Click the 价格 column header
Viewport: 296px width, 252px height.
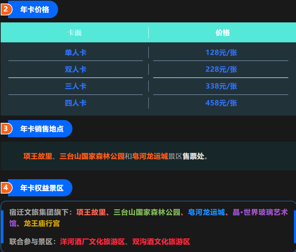click(222, 32)
